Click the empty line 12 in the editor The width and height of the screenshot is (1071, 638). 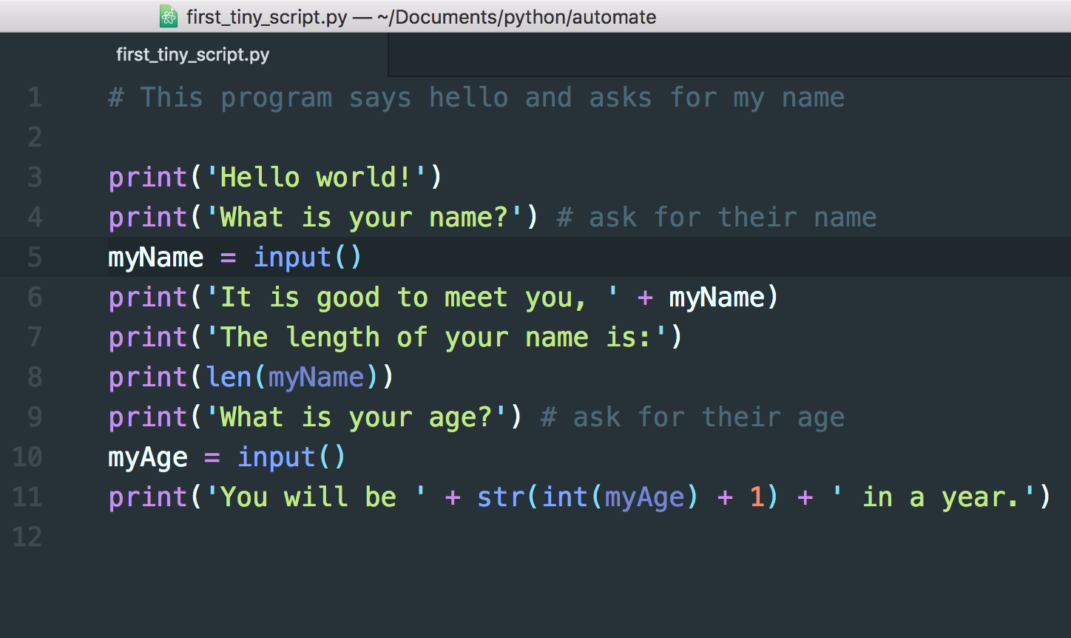pos(222,537)
